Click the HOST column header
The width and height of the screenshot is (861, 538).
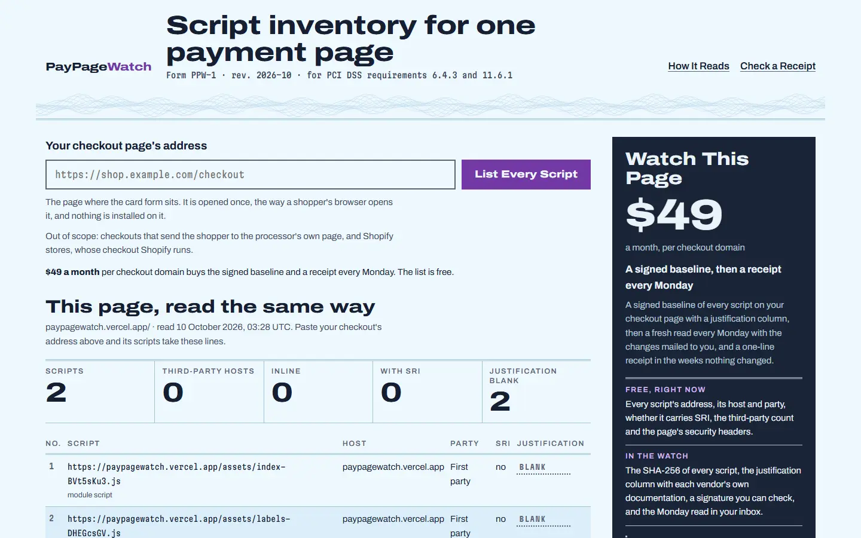pyautogui.click(x=355, y=444)
